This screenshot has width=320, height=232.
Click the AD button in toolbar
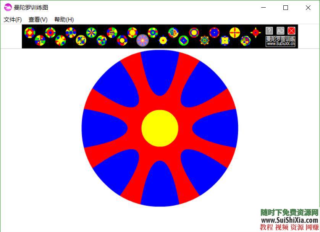point(280,31)
